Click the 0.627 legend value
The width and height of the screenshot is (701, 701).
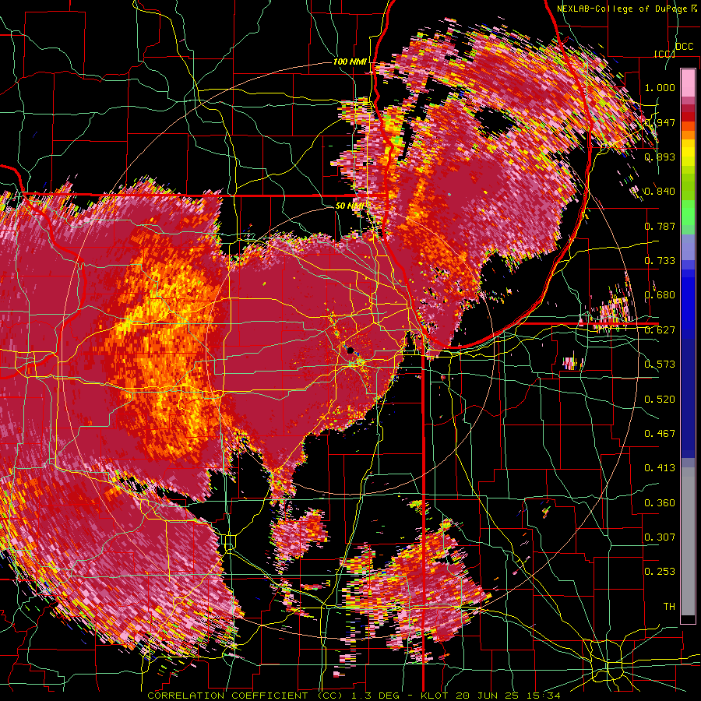(660, 330)
